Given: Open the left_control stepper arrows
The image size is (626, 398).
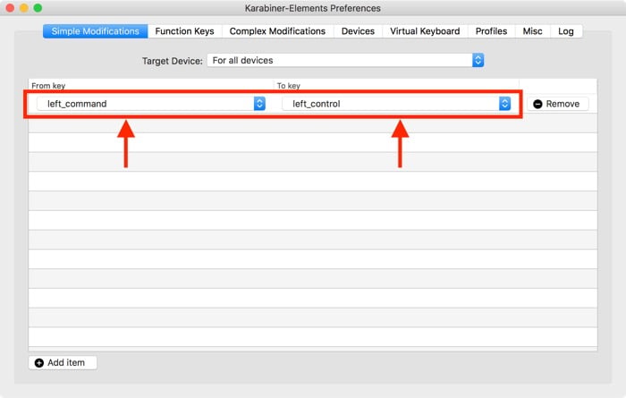Looking at the screenshot, I should (504, 104).
